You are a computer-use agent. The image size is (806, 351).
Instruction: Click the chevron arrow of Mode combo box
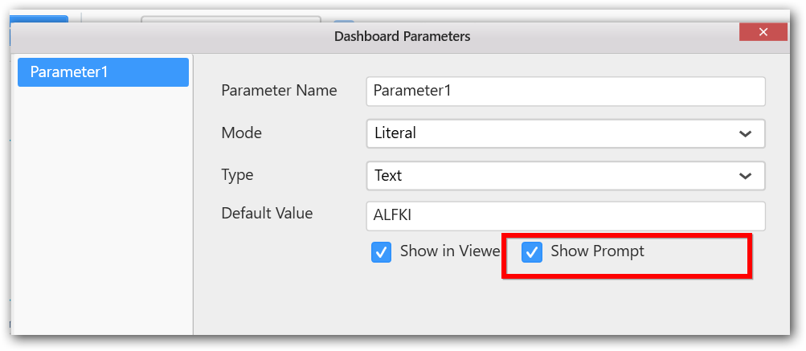pyautogui.click(x=746, y=133)
